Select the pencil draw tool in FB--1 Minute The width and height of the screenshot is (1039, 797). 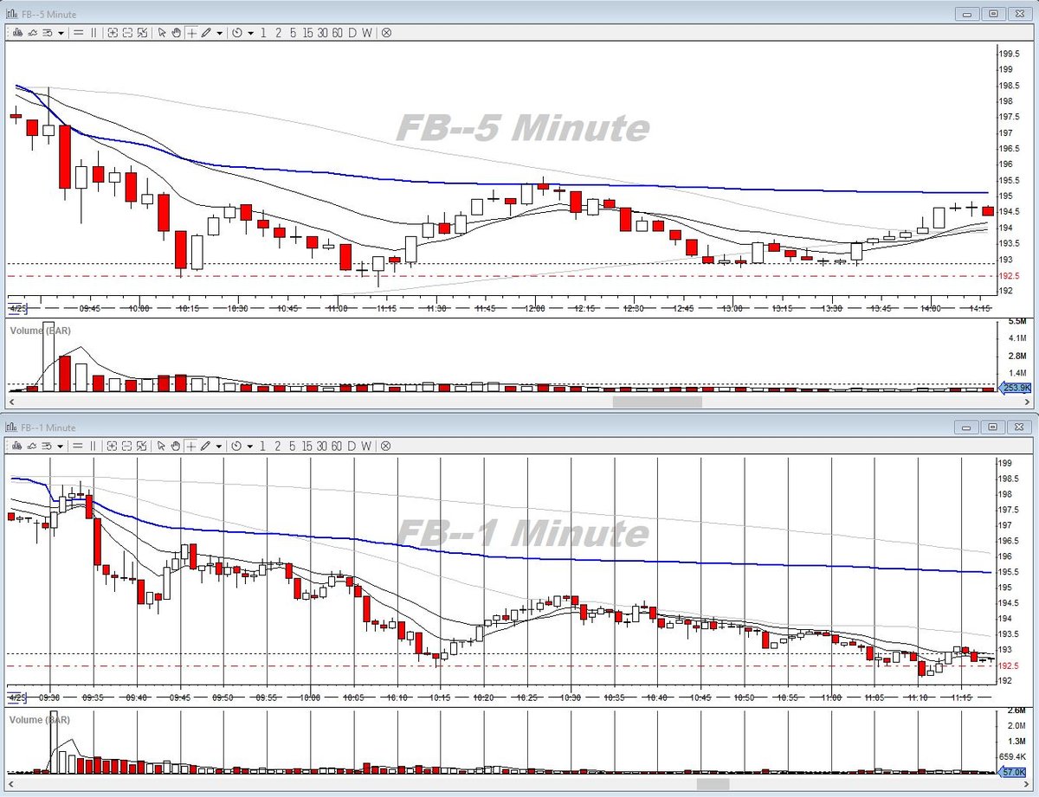tap(206, 446)
